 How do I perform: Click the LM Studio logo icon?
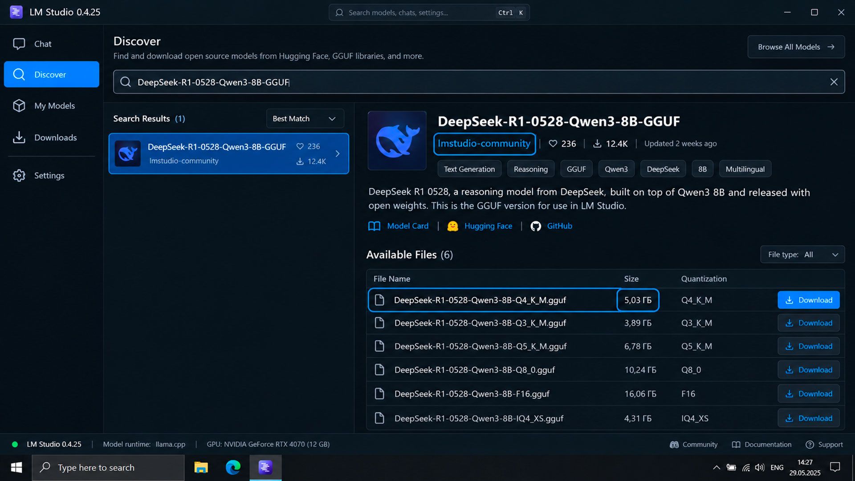16,12
